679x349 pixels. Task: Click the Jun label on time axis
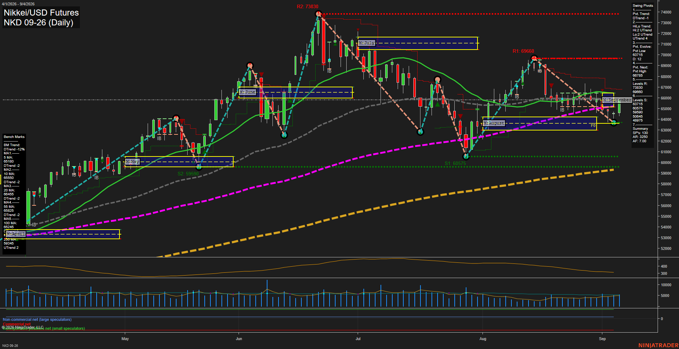click(239, 339)
